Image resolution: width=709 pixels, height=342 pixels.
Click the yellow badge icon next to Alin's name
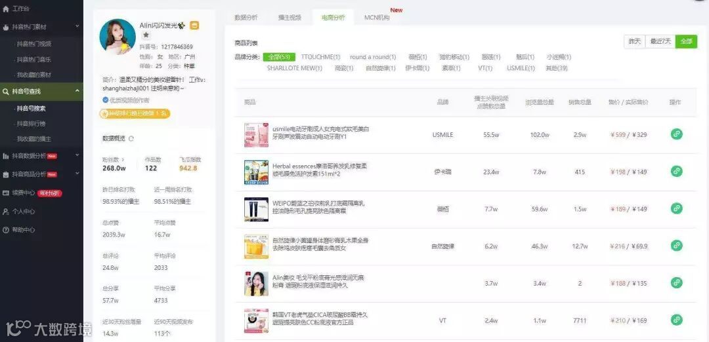[194, 26]
